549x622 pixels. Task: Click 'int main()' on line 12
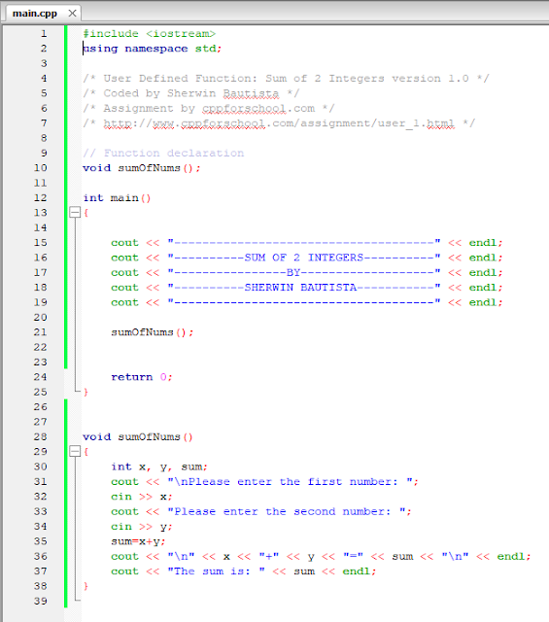point(117,198)
